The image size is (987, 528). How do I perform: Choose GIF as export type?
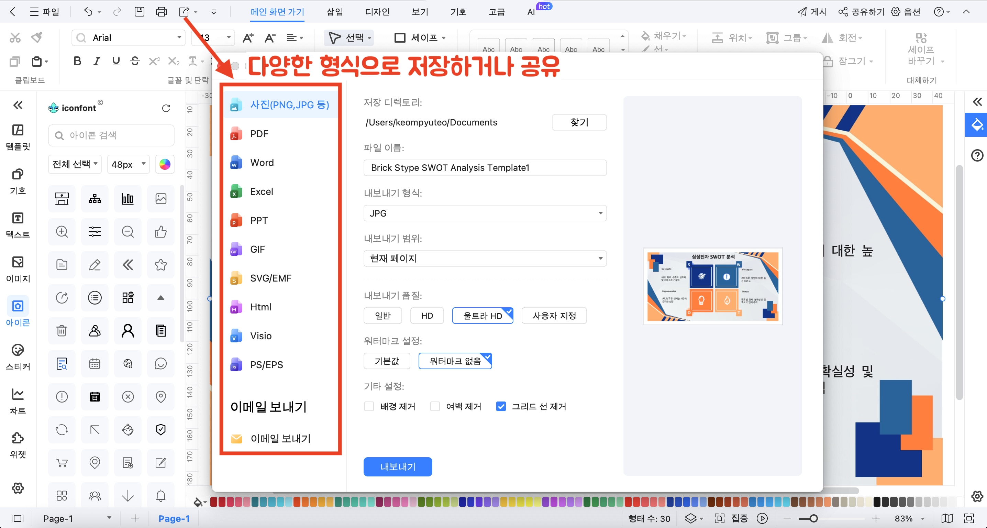click(257, 249)
